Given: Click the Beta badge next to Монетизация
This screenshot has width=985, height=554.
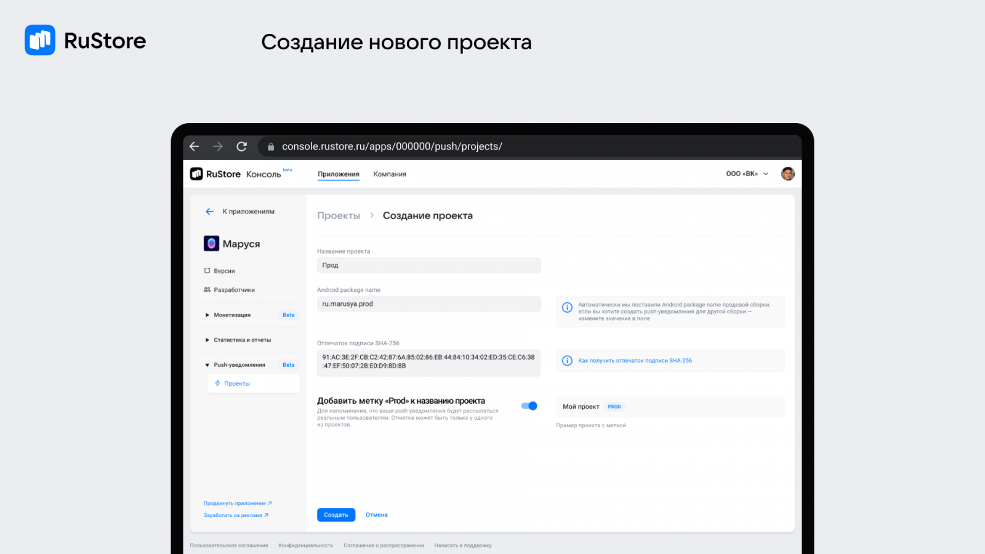Looking at the screenshot, I should click(x=289, y=315).
